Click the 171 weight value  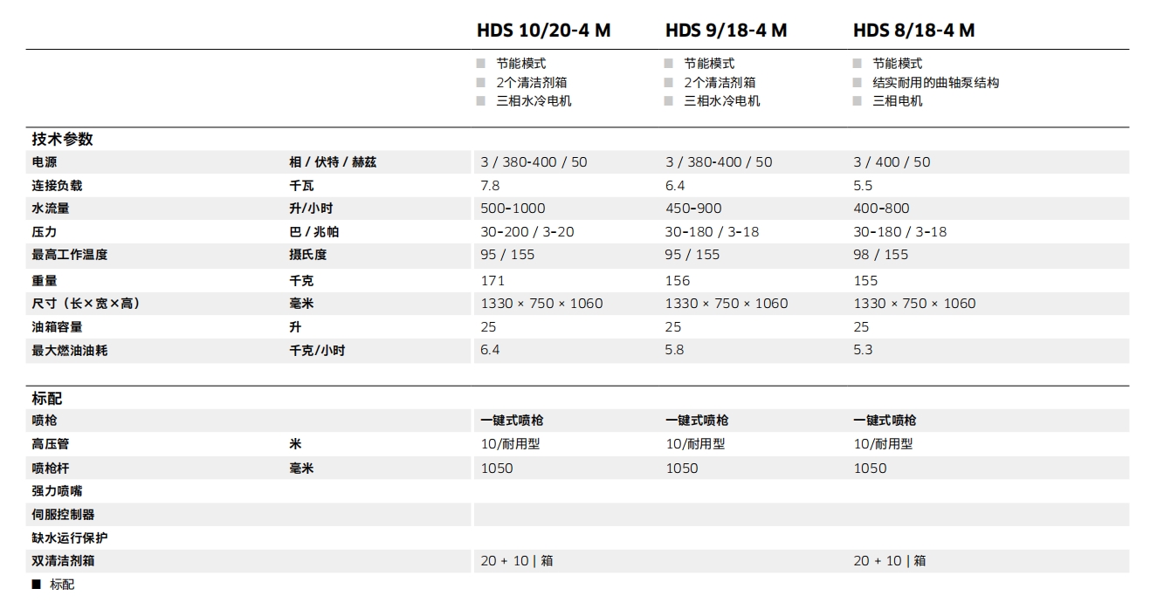coord(493,281)
